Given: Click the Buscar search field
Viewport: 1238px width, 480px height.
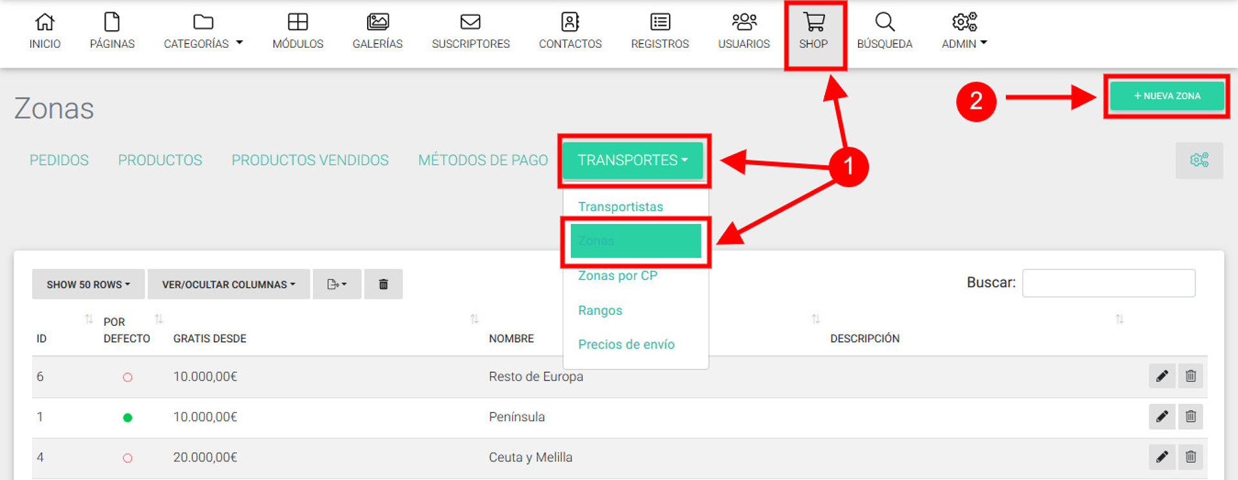Looking at the screenshot, I should click(x=1108, y=283).
